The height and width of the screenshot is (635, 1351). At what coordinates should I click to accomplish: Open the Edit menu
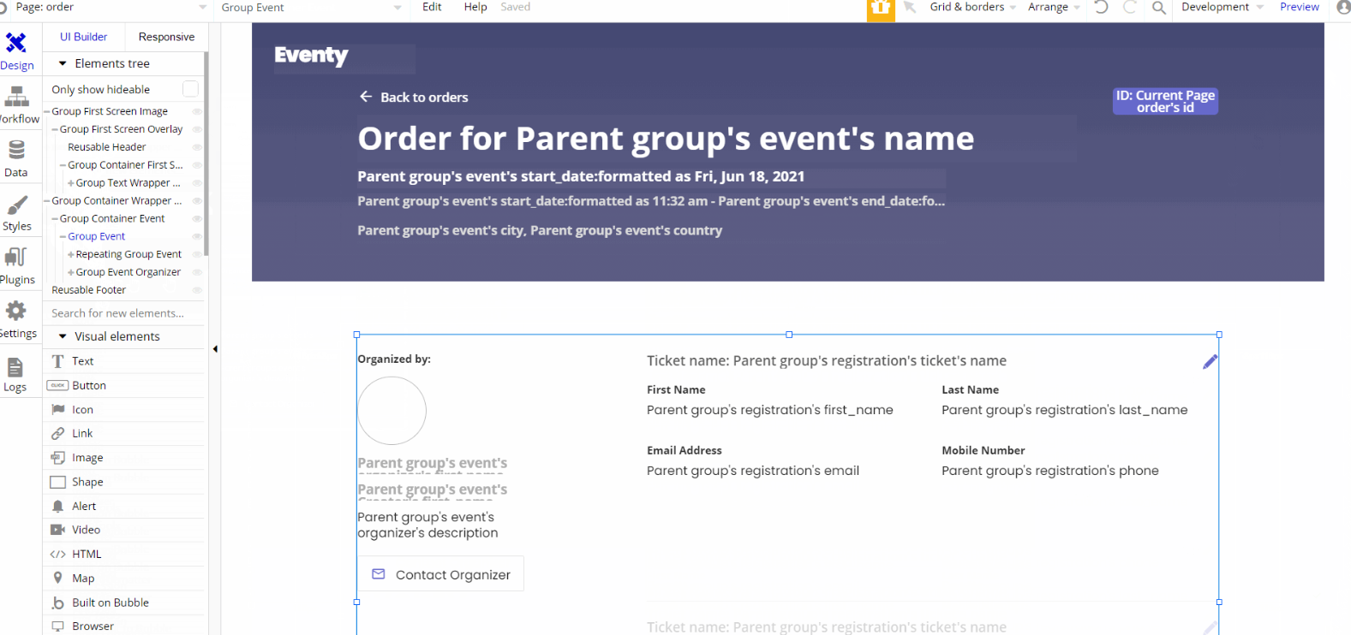pyautogui.click(x=432, y=7)
